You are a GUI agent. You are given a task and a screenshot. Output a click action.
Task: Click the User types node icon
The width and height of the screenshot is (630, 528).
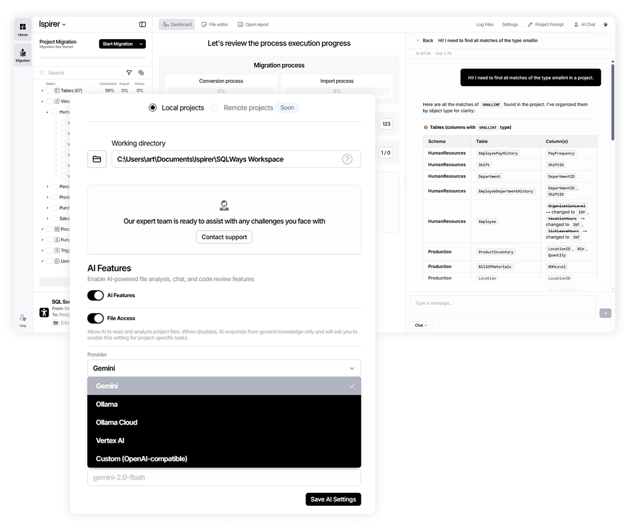point(57,261)
